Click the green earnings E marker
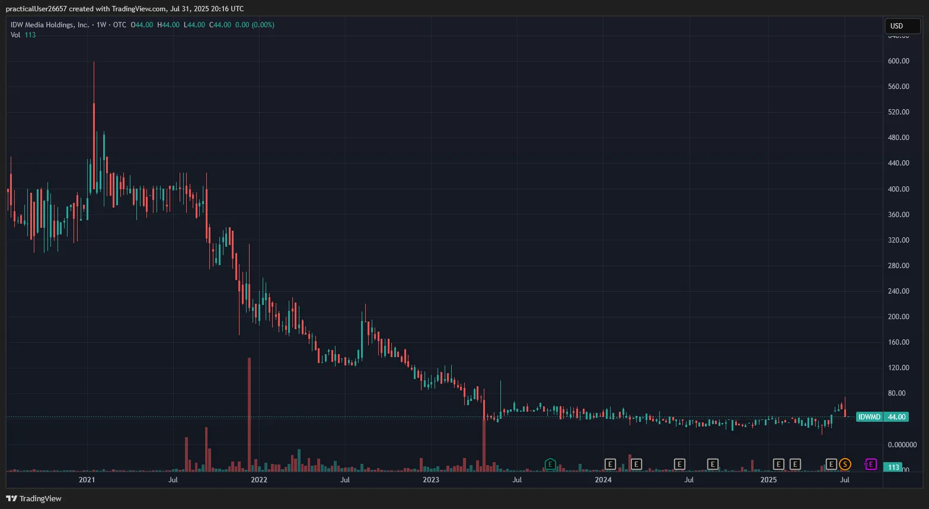Viewport: 929px width, 509px height. pos(550,464)
